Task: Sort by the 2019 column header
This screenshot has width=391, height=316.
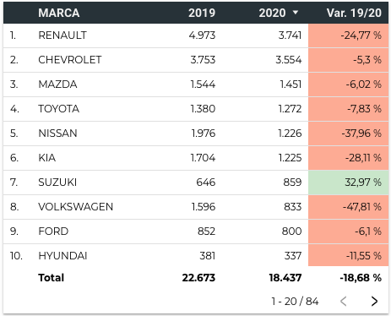Action: [202, 13]
